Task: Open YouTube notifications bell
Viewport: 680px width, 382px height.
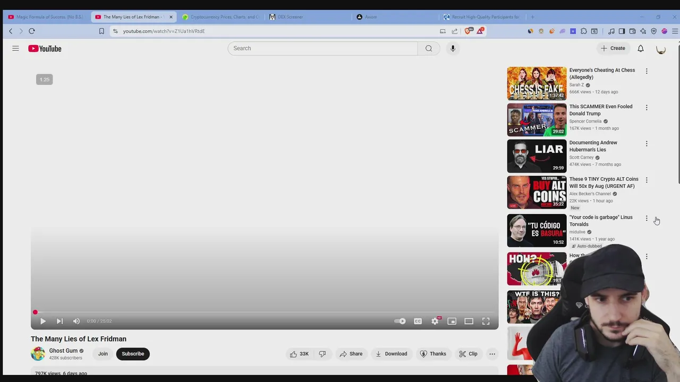Action: tap(641, 48)
